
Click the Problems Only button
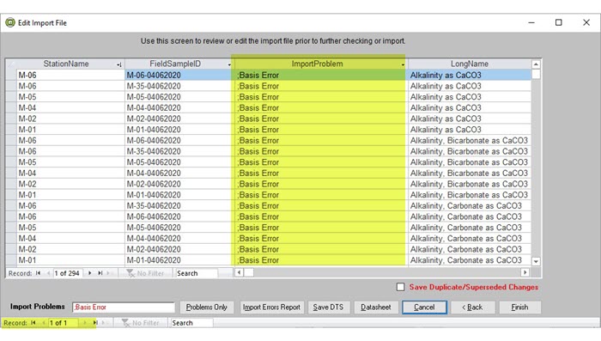tap(207, 307)
